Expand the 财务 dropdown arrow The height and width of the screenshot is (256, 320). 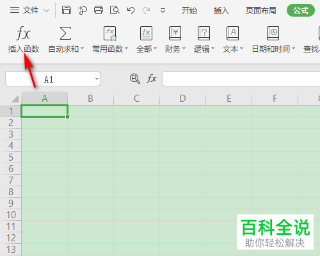point(184,49)
